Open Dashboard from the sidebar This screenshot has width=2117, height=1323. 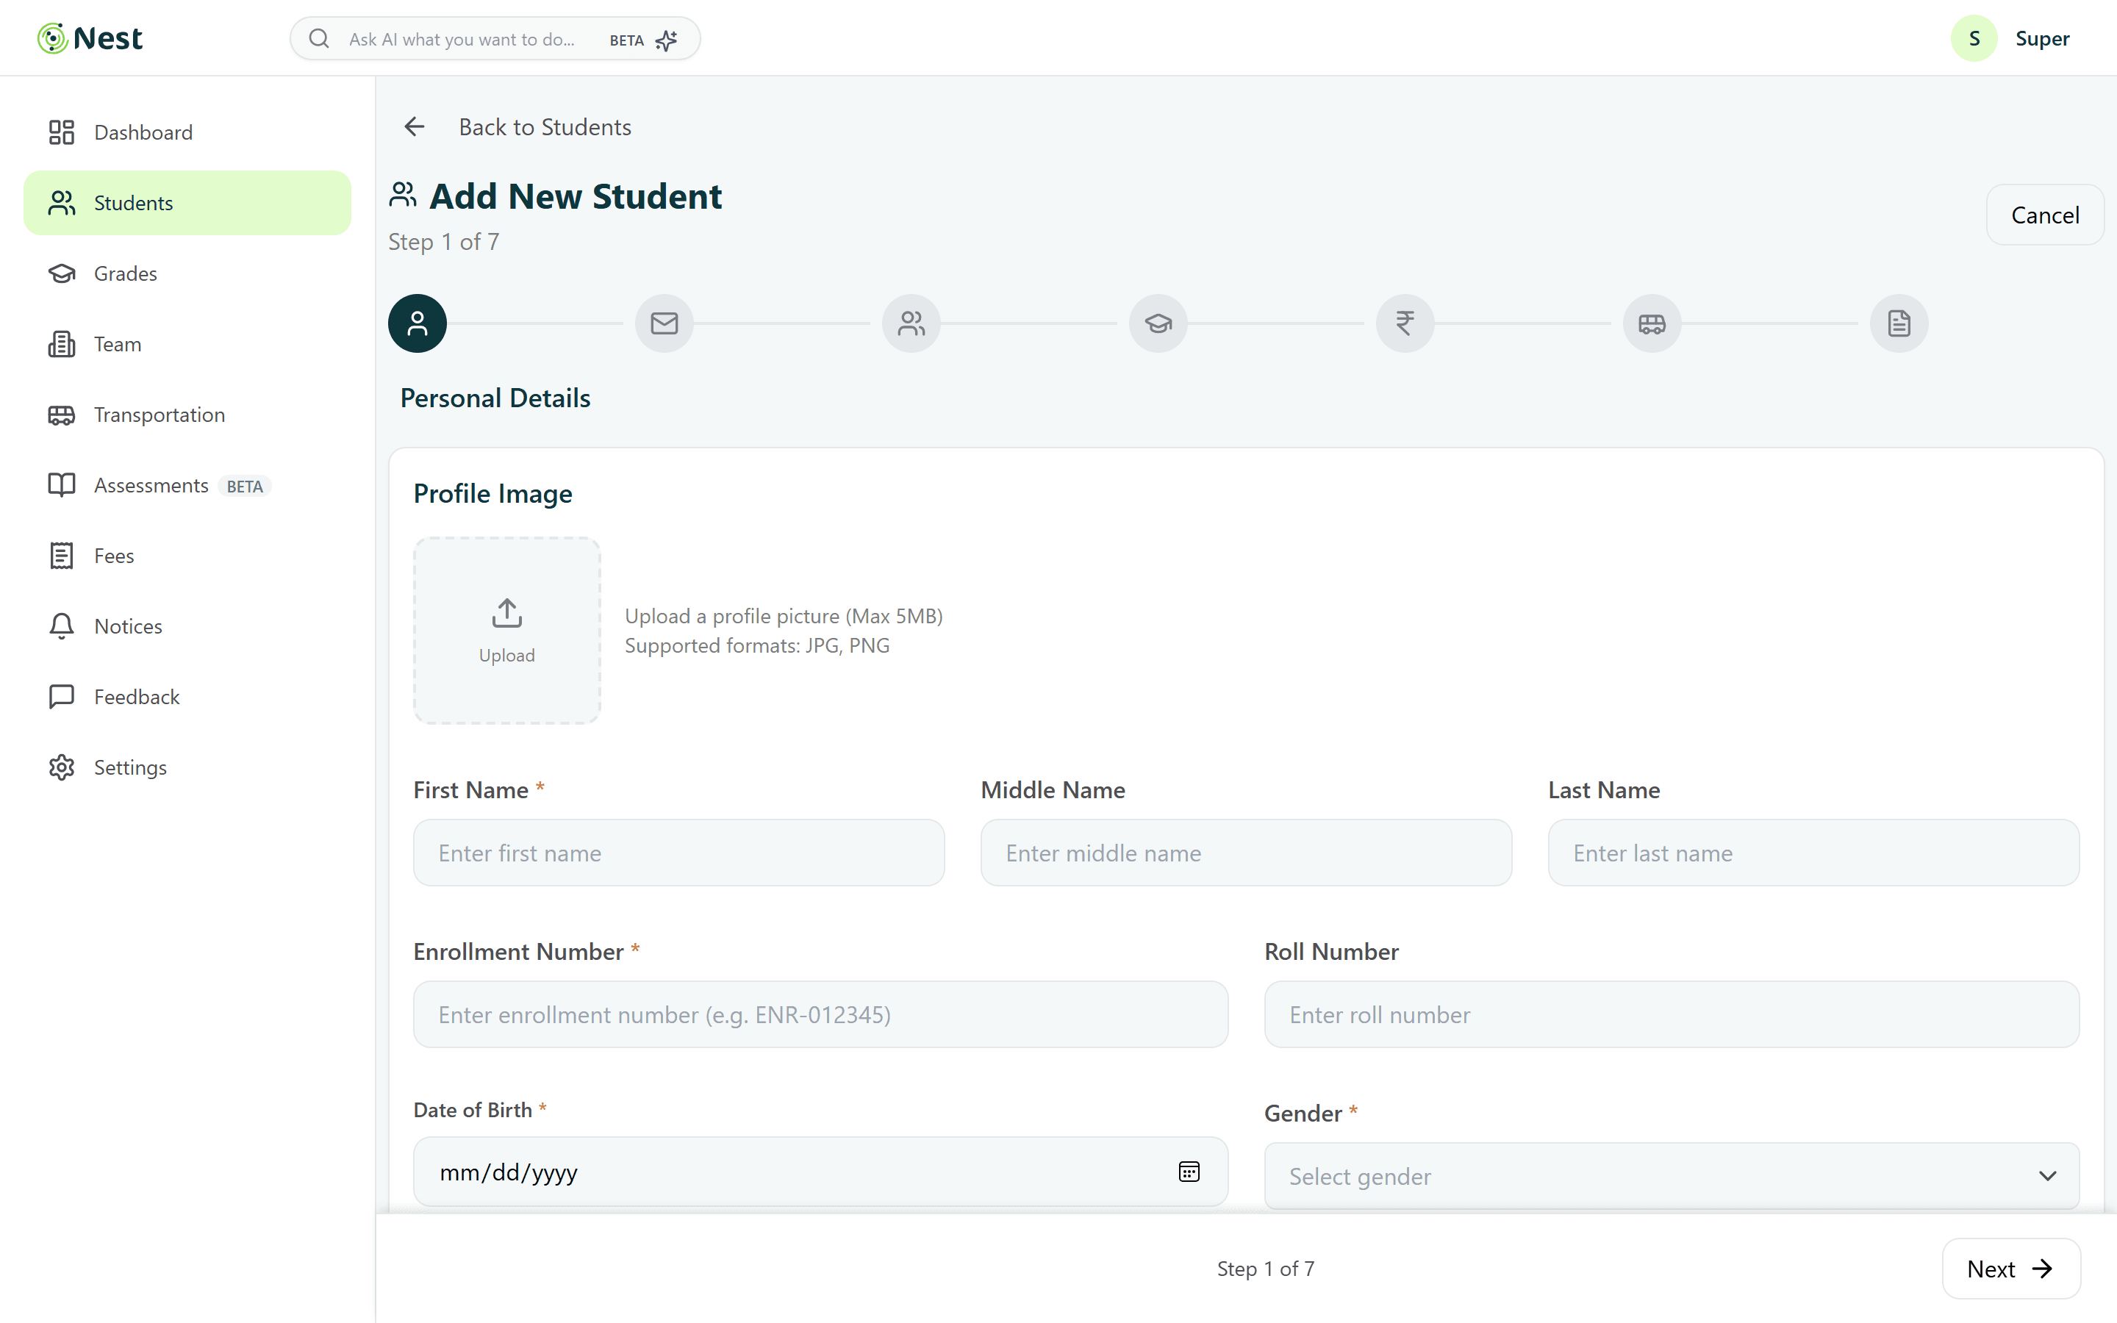pyautogui.click(x=187, y=132)
